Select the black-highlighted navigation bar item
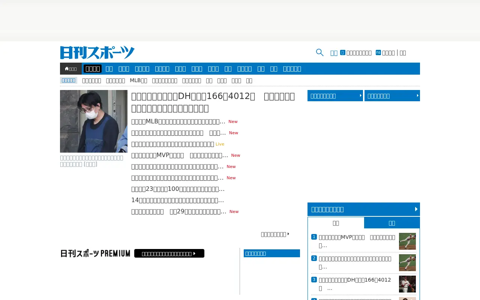Viewport: 480px width, 300px height. point(93,69)
